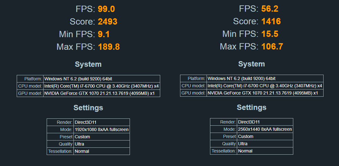Image resolution: width=339 pixels, height=166 pixels.
Task: Click the FPS value 56.2
Action: tap(270, 9)
